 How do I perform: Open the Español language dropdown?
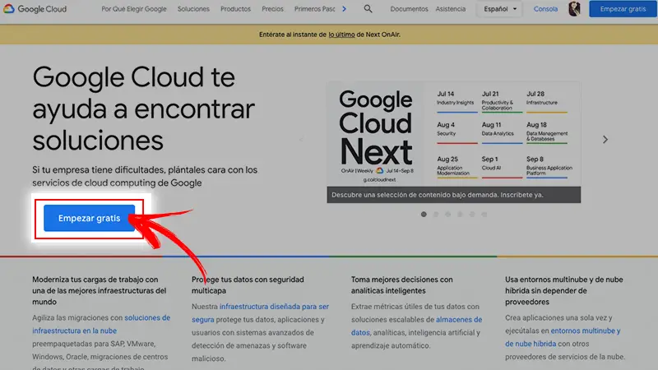click(499, 9)
